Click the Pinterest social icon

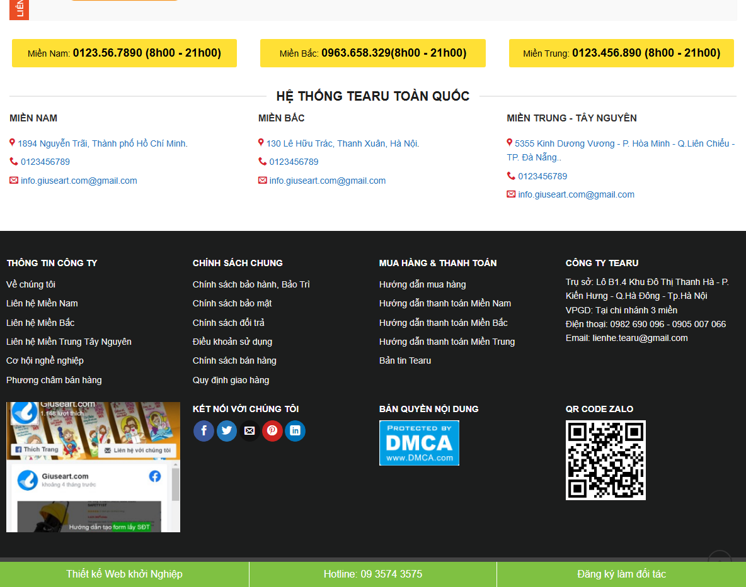coord(272,431)
